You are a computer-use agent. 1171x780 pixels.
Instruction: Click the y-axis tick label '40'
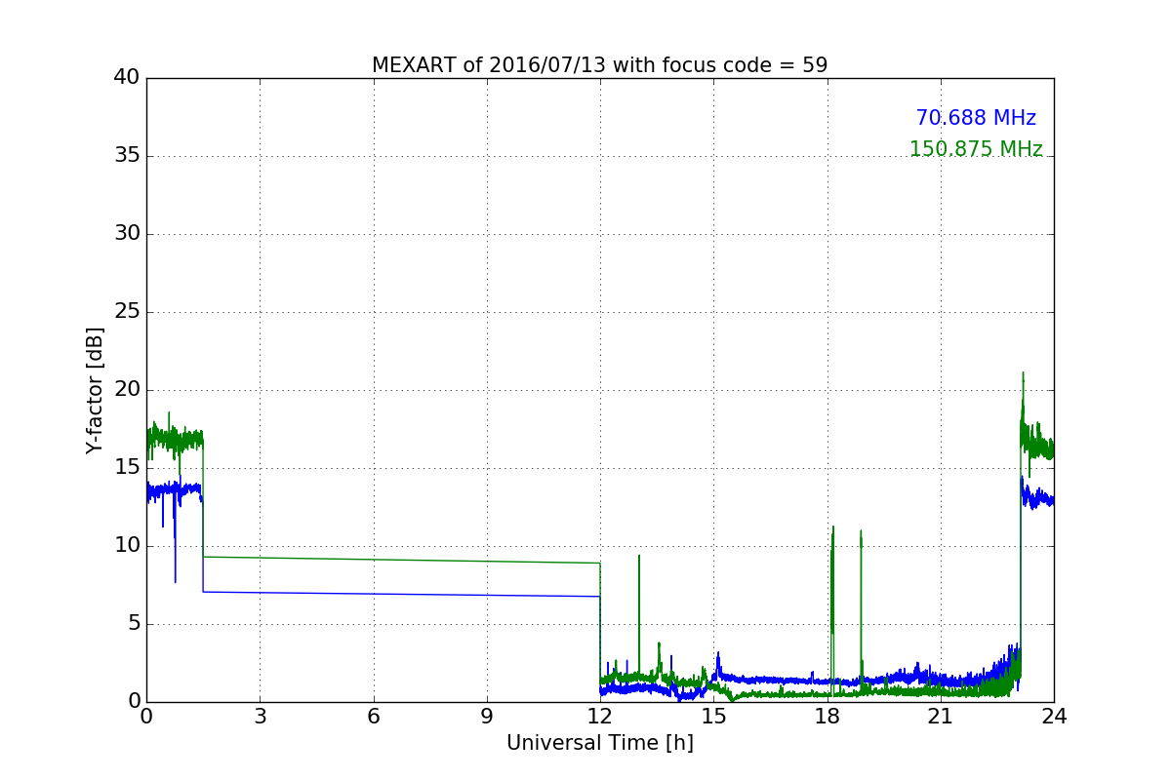point(127,78)
